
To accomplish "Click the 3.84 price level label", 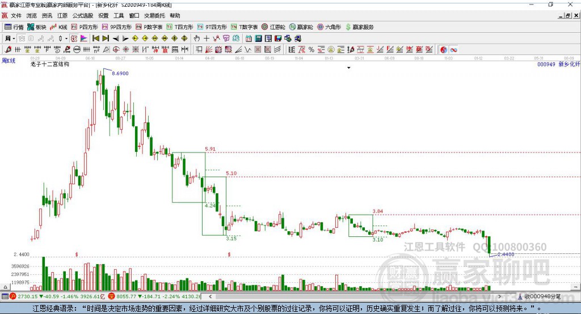I will tap(378, 211).
